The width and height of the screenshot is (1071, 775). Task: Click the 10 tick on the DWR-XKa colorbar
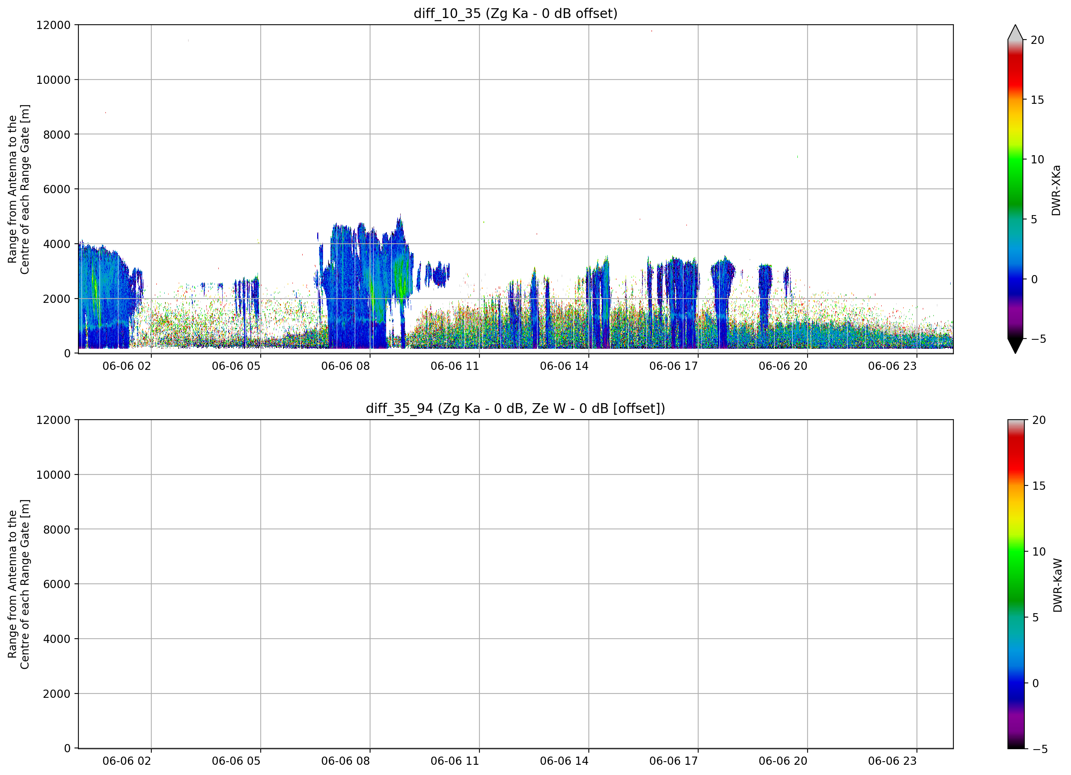(1037, 159)
